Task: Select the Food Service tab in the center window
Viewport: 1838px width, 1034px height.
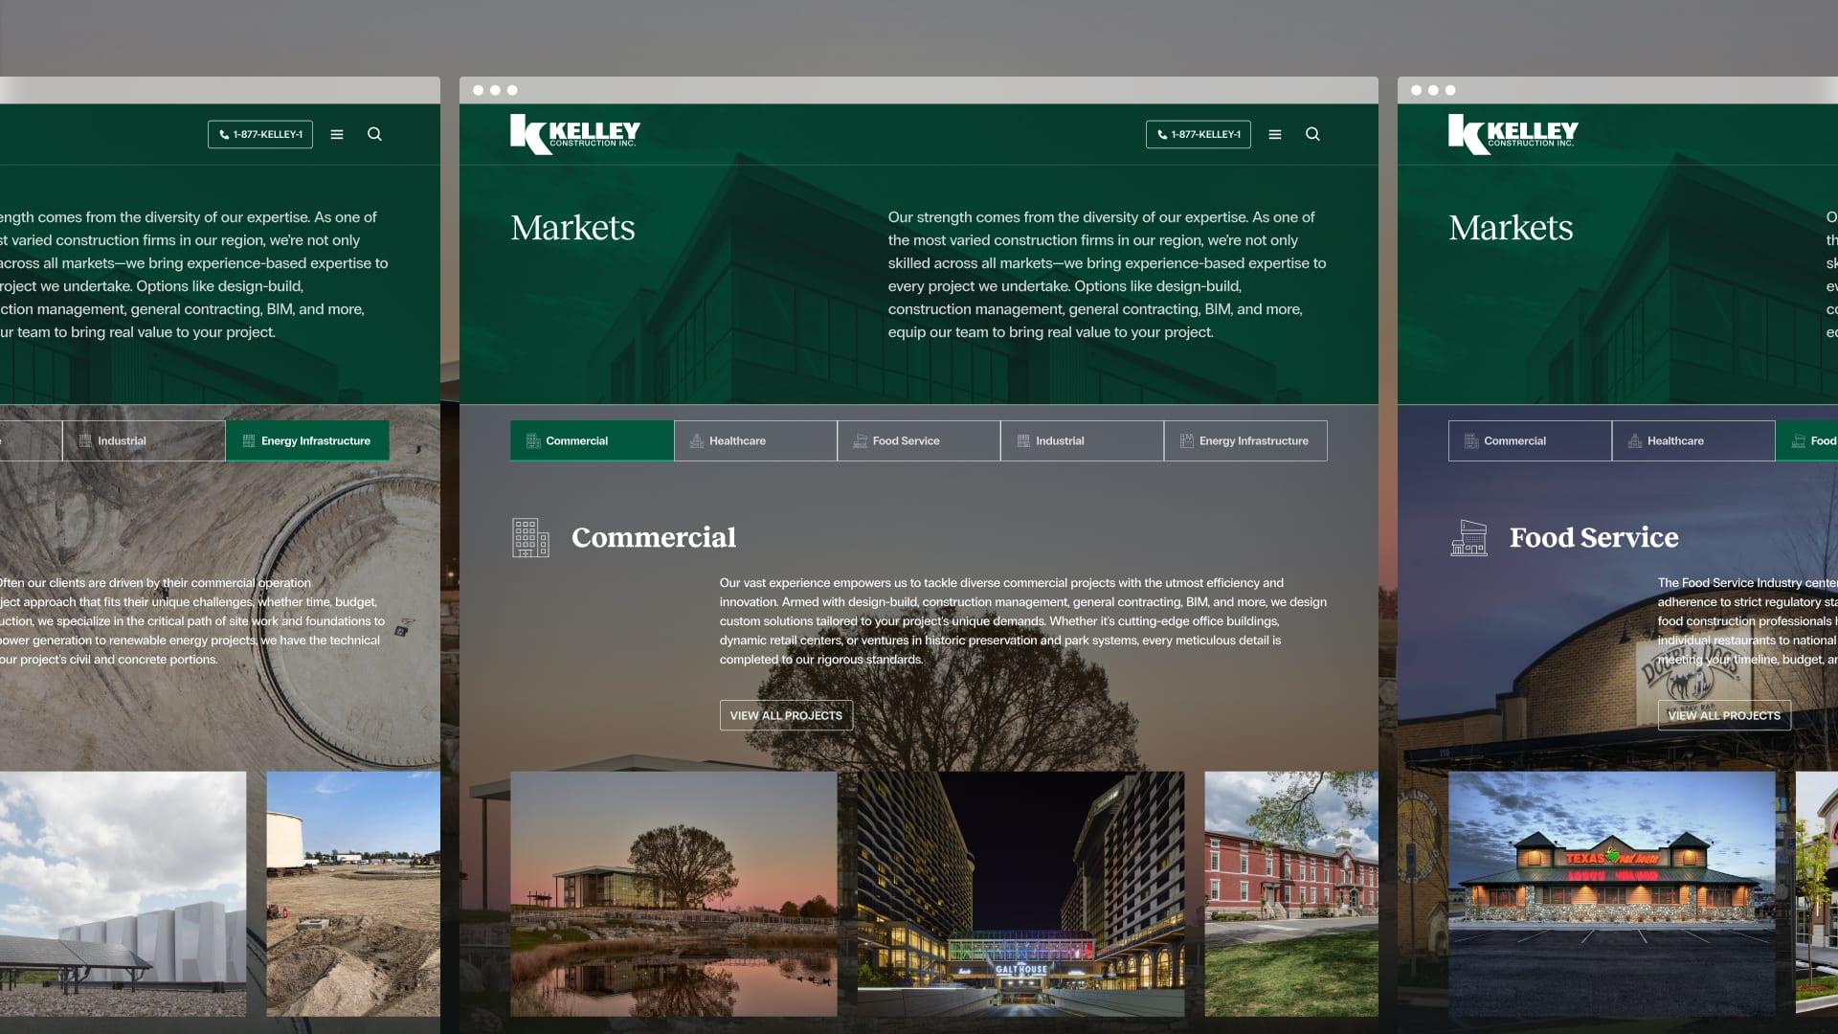Action: click(x=919, y=440)
